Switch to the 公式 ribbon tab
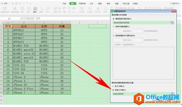The height and width of the screenshot is (107, 182). (91, 4)
